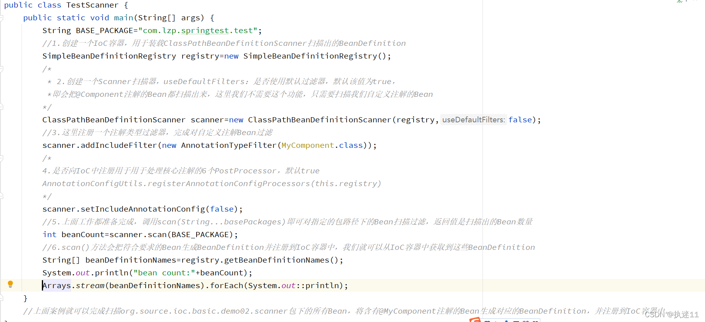Click System.out.println bean count line
Viewport: 705px width, 322px height.
pos(147,273)
